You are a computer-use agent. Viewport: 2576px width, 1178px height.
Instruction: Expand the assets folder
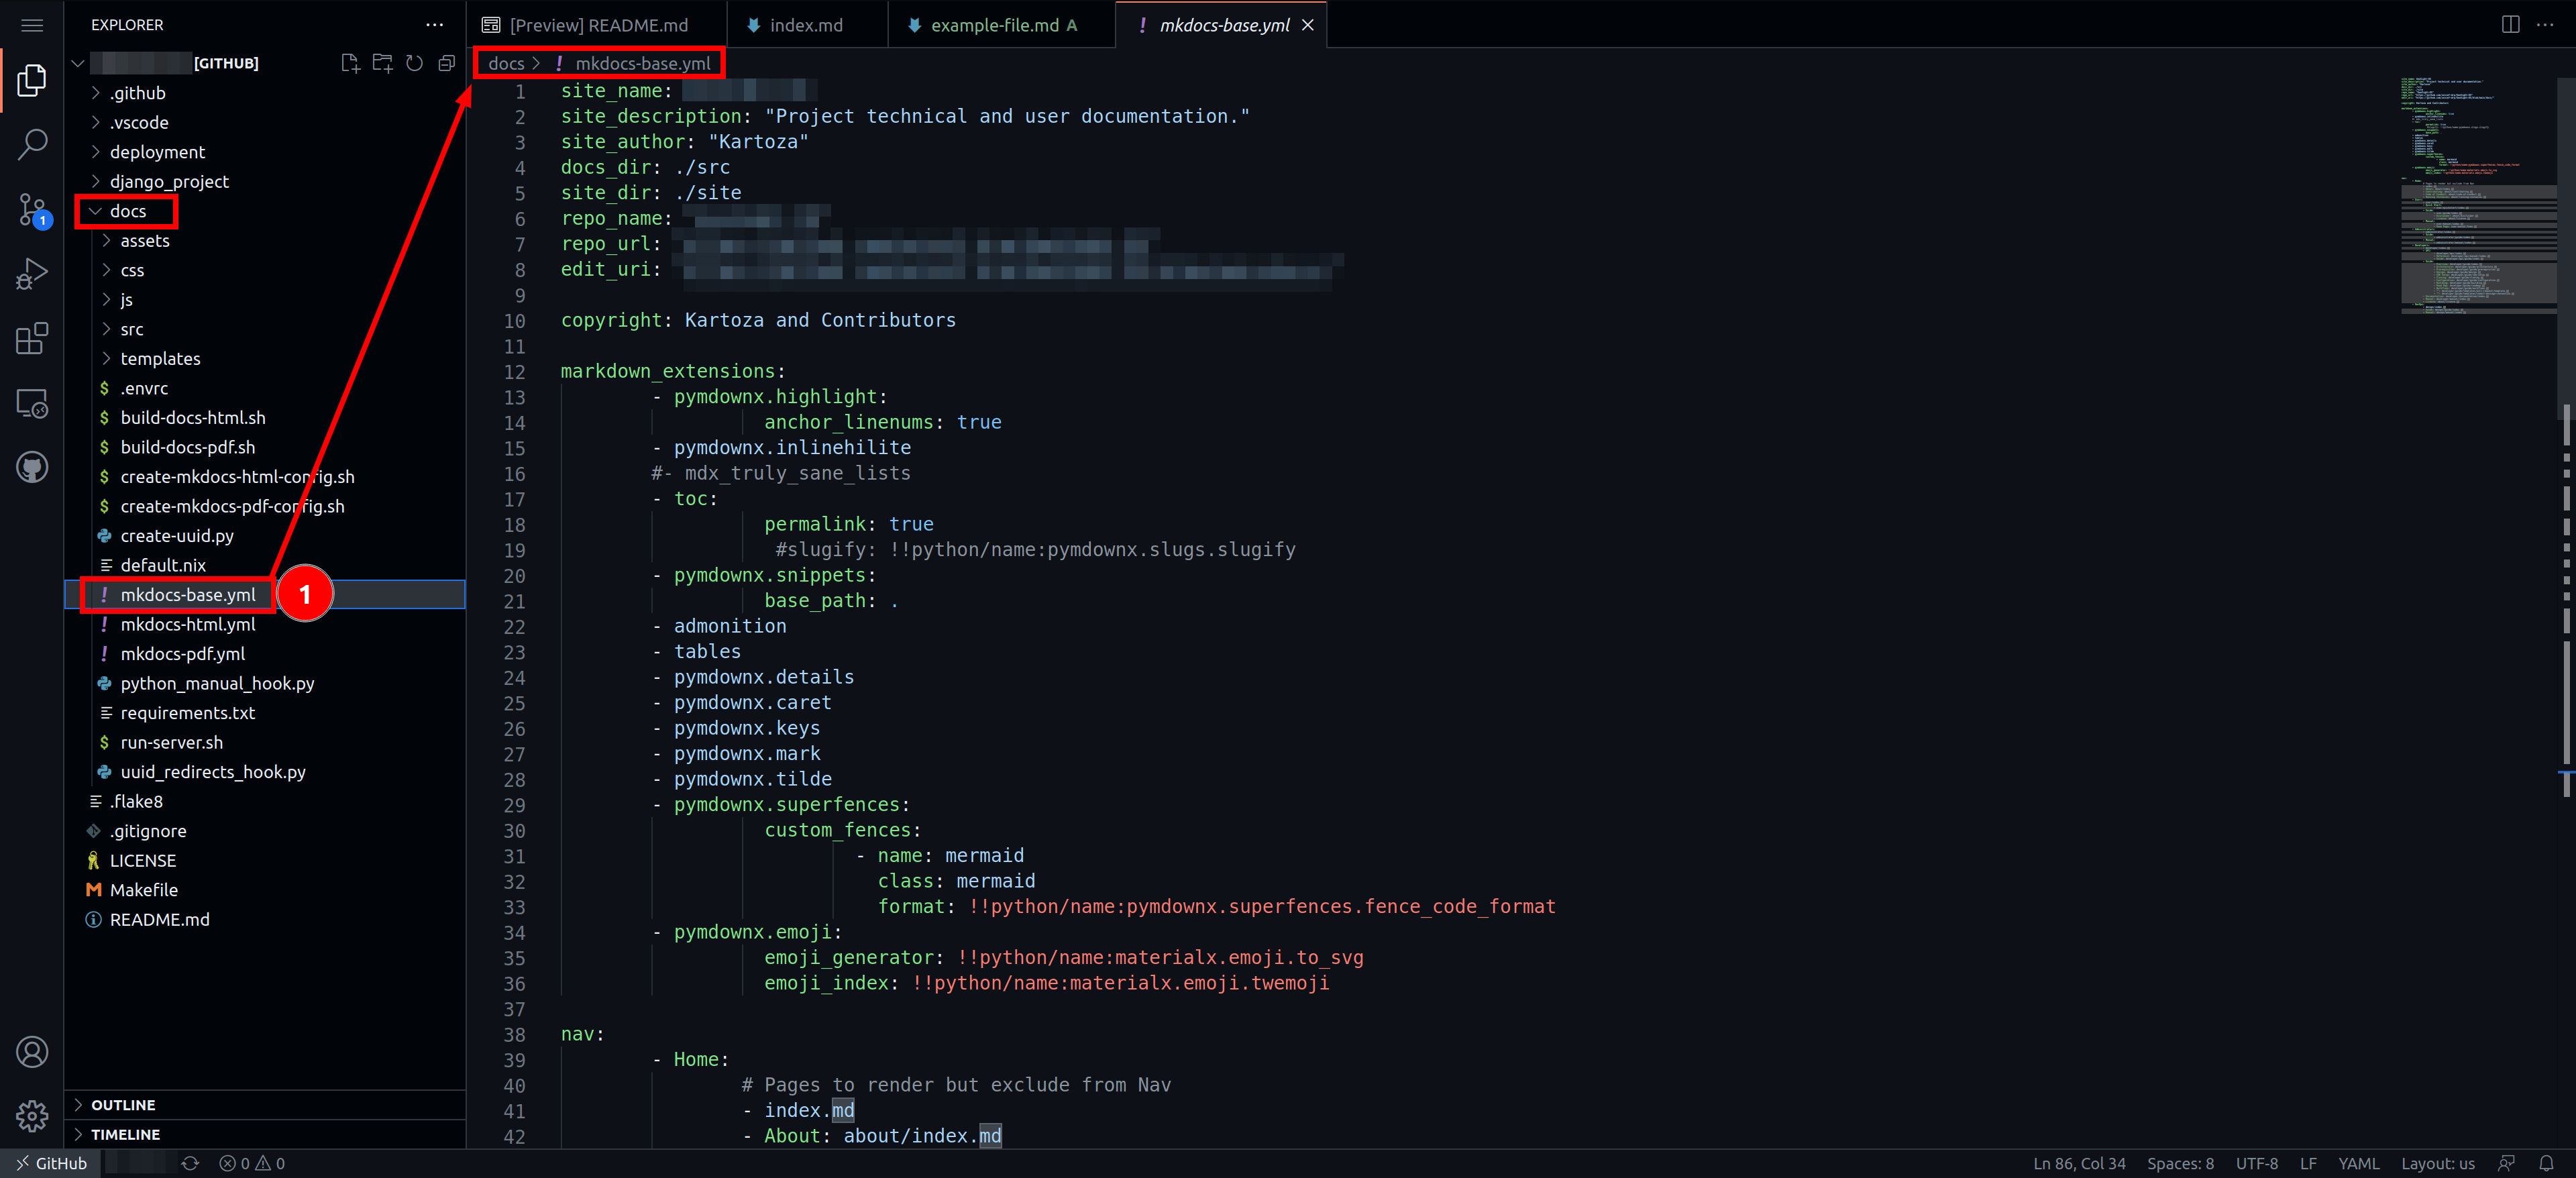(265, 240)
